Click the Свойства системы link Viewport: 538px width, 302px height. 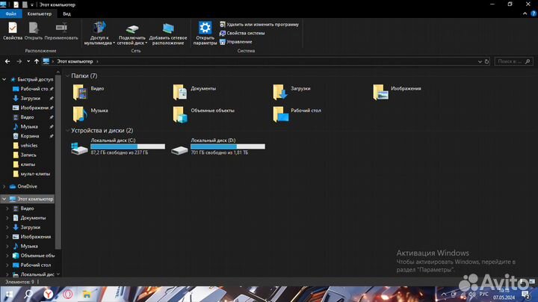[245, 33]
